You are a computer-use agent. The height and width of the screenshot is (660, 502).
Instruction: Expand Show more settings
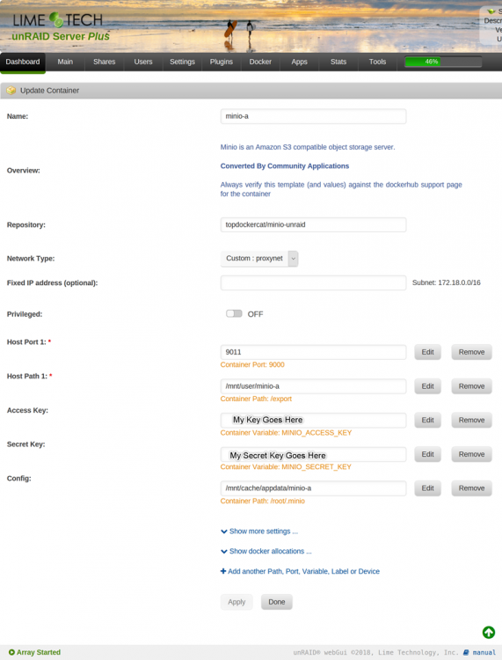pos(259,532)
